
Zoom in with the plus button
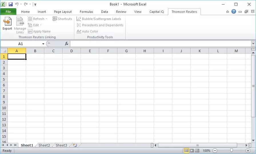tap(248, 151)
